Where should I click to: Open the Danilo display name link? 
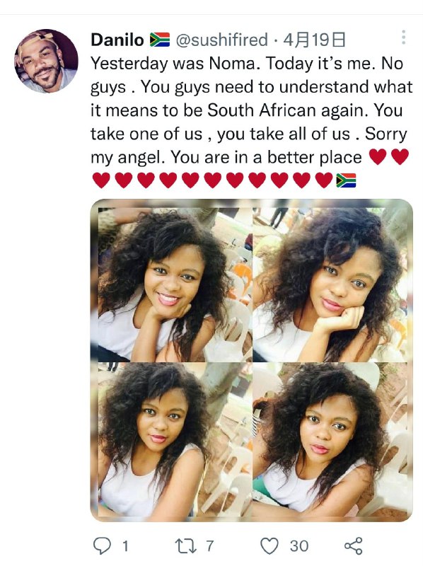pyautogui.click(x=117, y=40)
